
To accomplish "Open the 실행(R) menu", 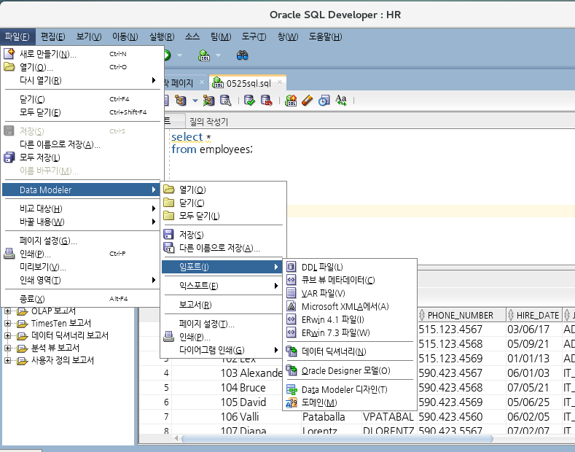I will pyautogui.click(x=162, y=36).
